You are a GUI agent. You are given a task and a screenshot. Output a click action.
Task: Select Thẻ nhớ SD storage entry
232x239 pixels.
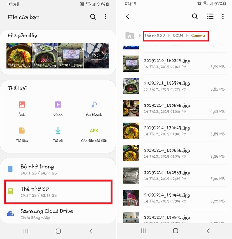pos(58,192)
